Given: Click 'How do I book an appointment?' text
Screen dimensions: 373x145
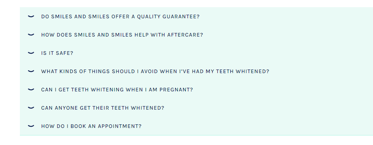Looking at the screenshot, I should point(91,126).
